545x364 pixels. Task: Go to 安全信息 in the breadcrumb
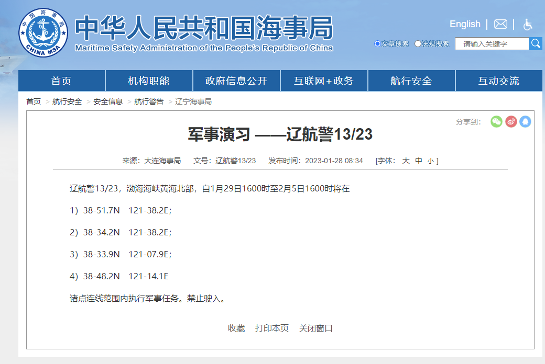pos(108,101)
